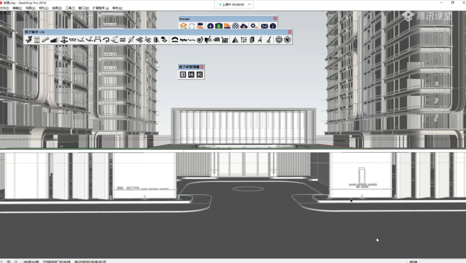Click the 上课中 00:48:09 class status
Viewport: 466px width, 263px height.
pos(232,4)
